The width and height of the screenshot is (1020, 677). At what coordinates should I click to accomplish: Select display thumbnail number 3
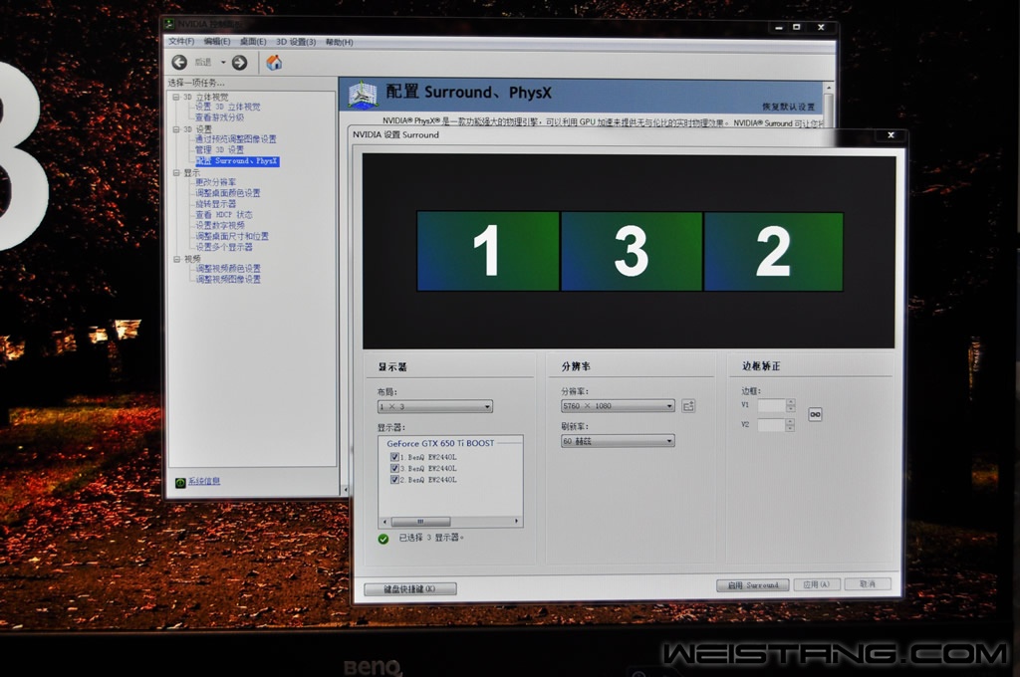[632, 251]
